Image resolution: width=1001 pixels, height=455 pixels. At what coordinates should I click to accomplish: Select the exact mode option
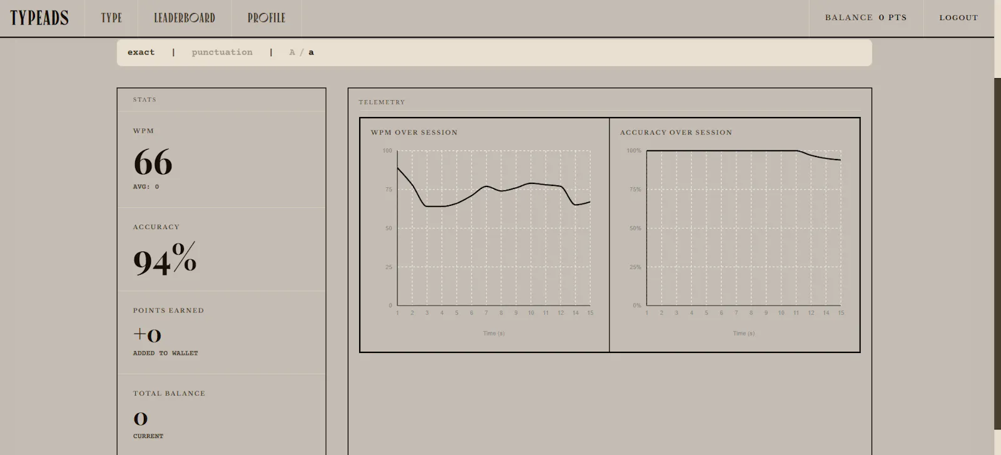(x=141, y=53)
